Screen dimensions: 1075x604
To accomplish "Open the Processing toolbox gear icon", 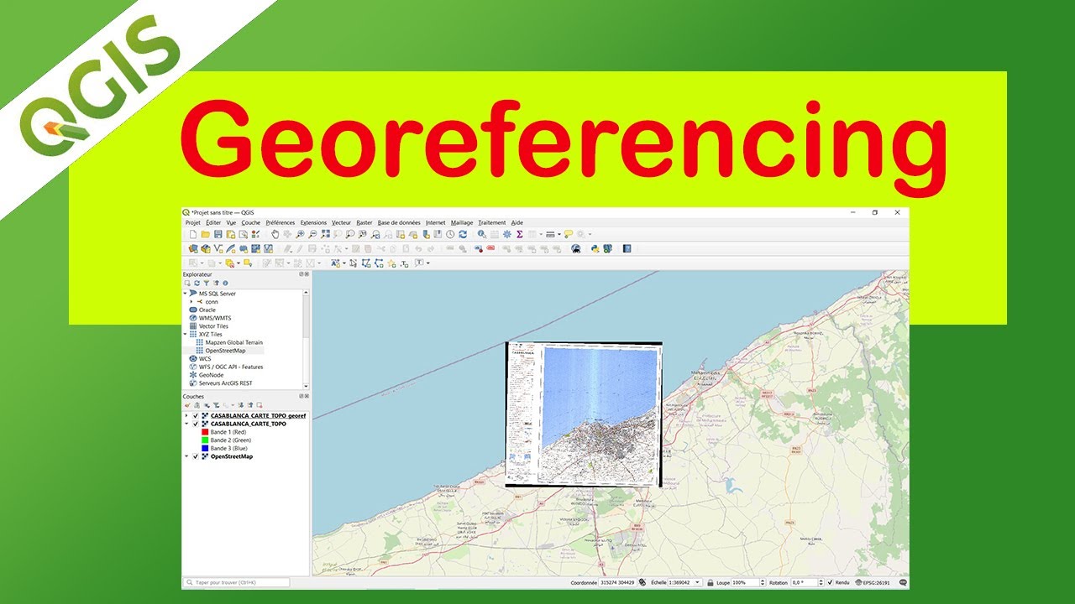I will (507, 234).
